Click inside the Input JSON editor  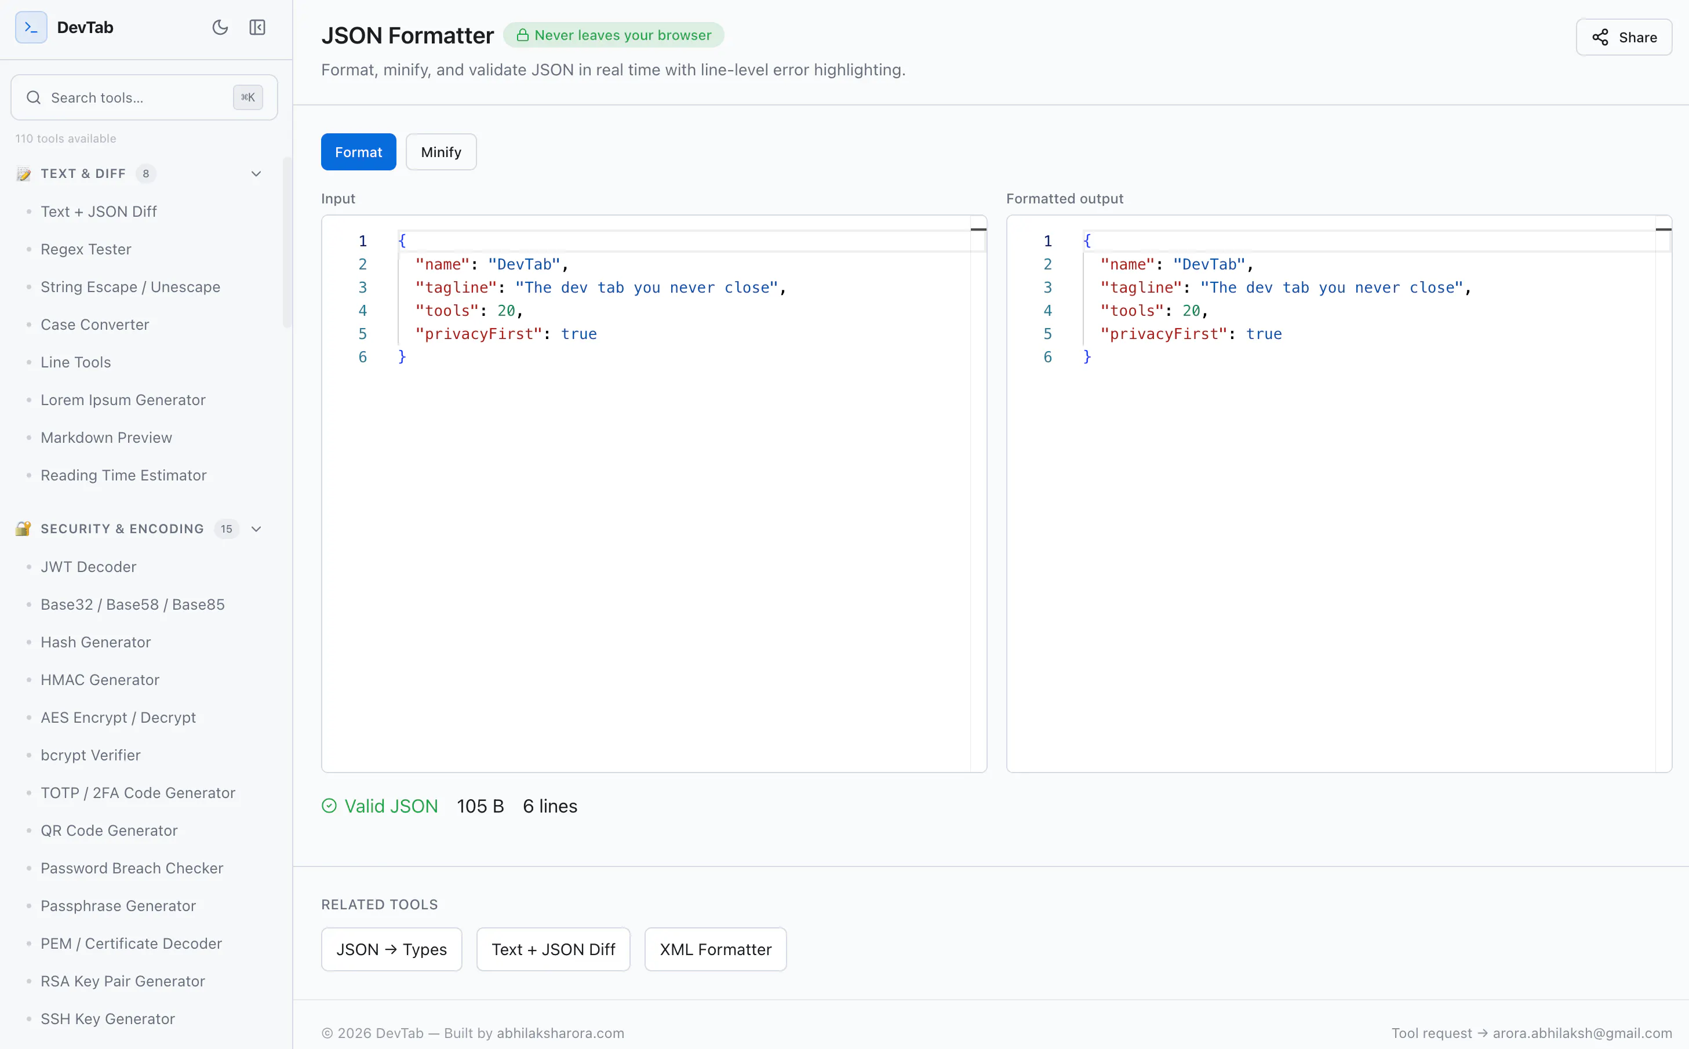[654, 493]
